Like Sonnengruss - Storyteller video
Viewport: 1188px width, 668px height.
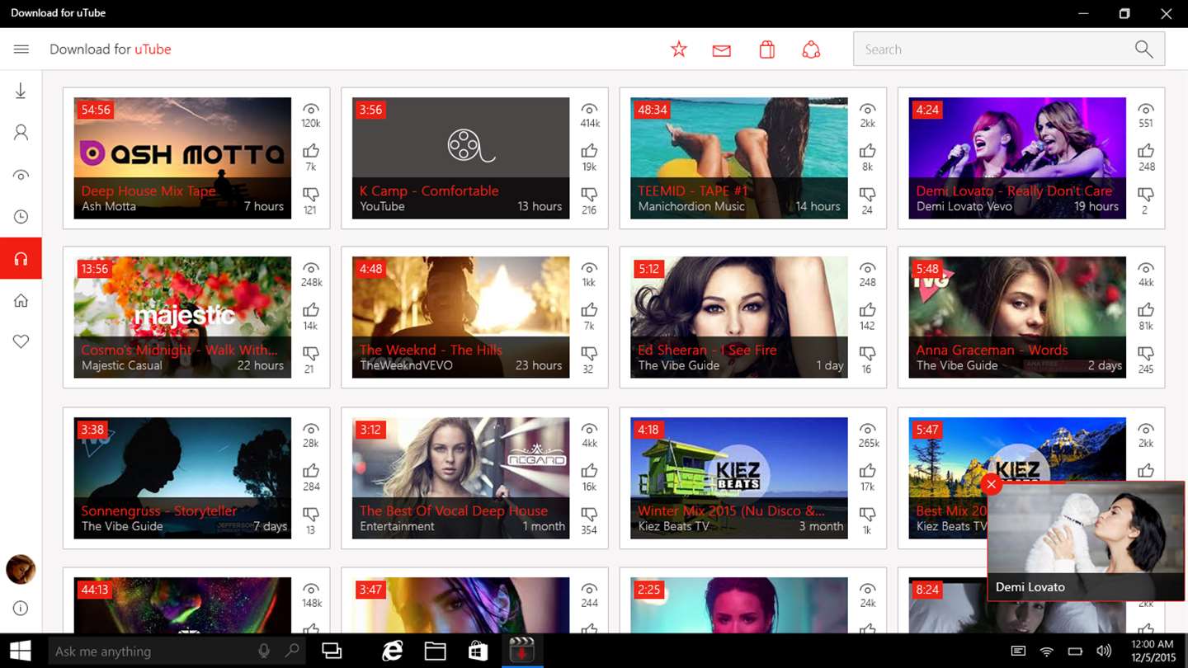311,471
